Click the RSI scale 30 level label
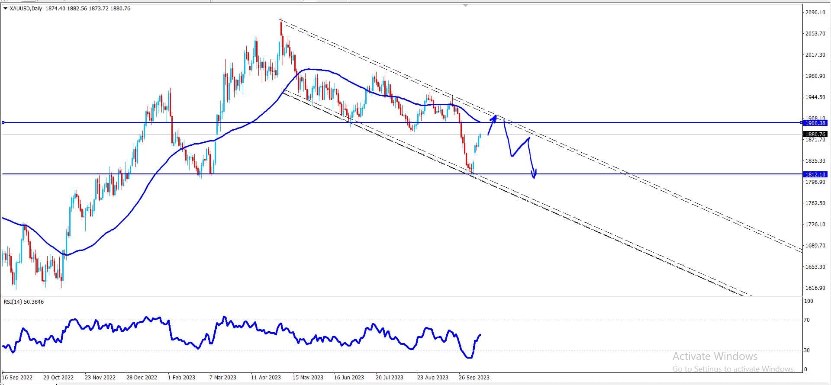831x385 pixels. point(807,350)
